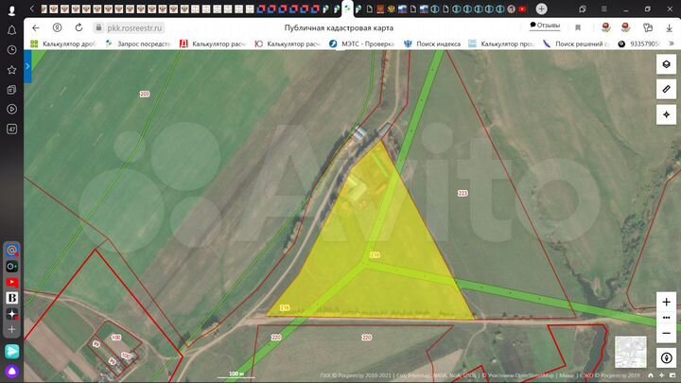Open bookmark Калькулятор дроб
Viewport: 681px width, 383px height.
click(x=62, y=44)
